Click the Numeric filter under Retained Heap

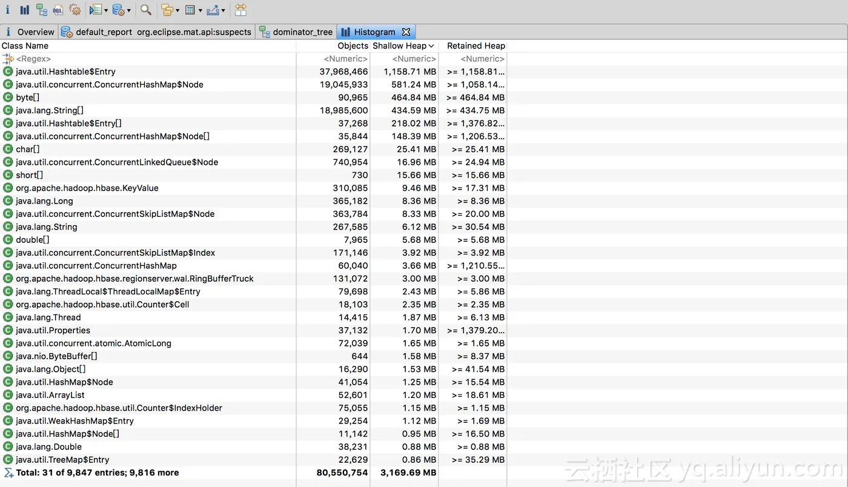[483, 59]
